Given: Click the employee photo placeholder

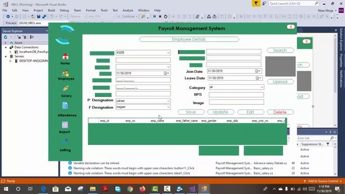Looking at the screenshot, I should coord(280,66).
